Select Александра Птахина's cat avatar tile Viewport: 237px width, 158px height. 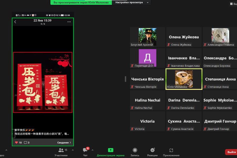pos(220,37)
